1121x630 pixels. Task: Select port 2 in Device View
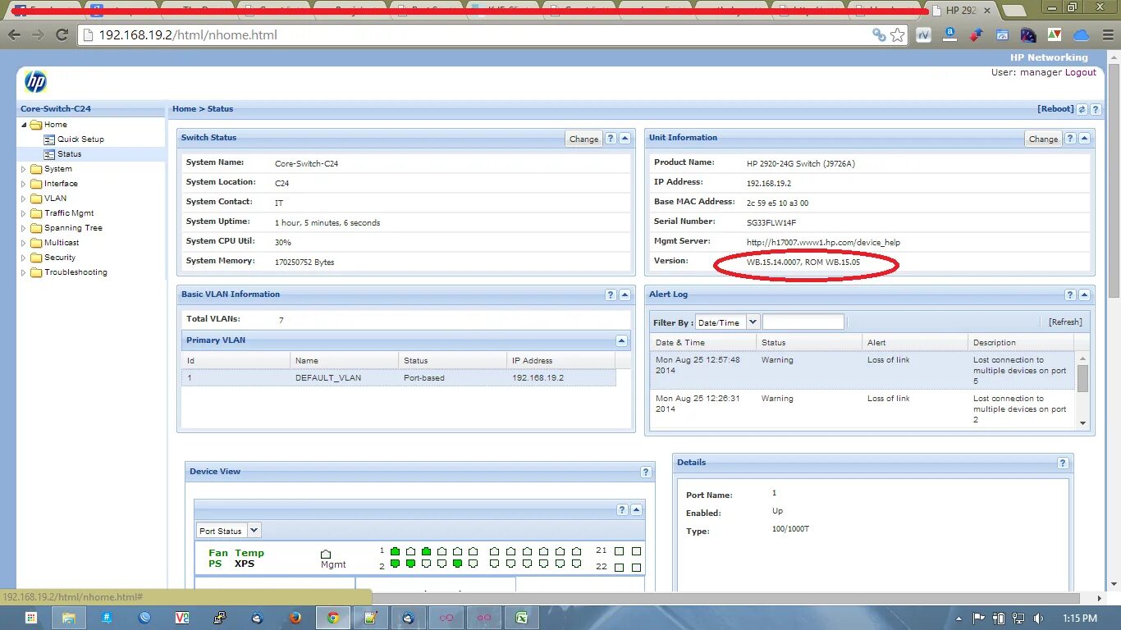coord(395,564)
